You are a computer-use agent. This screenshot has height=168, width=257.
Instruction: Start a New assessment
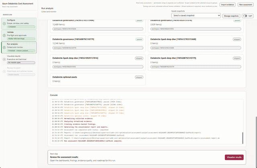pos(245,4)
